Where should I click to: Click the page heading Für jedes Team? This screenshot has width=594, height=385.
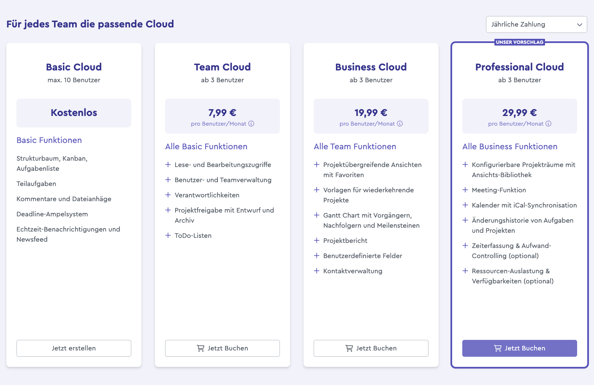click(x=90, y=24)
